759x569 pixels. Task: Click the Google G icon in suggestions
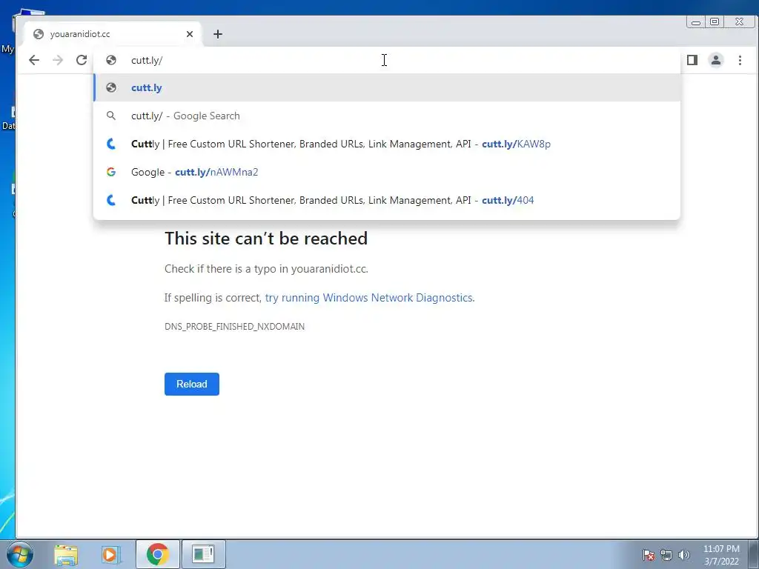(x=111, y=172)
